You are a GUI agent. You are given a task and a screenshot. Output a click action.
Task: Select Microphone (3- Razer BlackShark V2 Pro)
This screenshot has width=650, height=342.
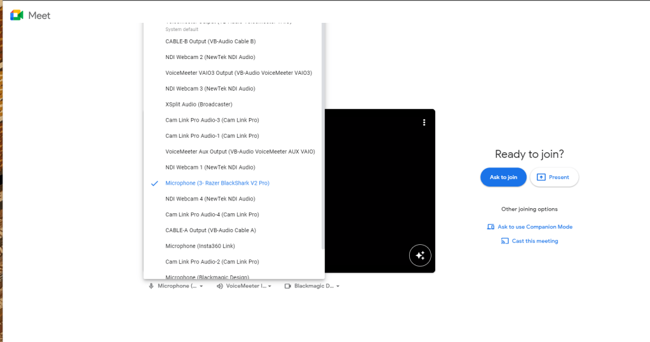tap(234, 183)
